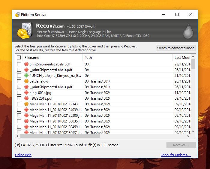This screenshot has height=169, width=210.
Task: Tick checkbox for Mega Man 11_20181002112143
Action: pos(19,104)
